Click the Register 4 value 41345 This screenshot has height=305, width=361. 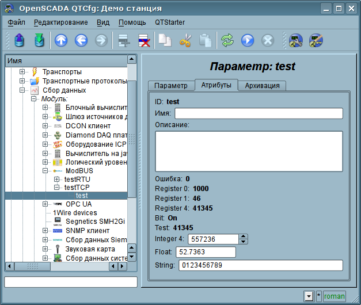coord(203,208)
